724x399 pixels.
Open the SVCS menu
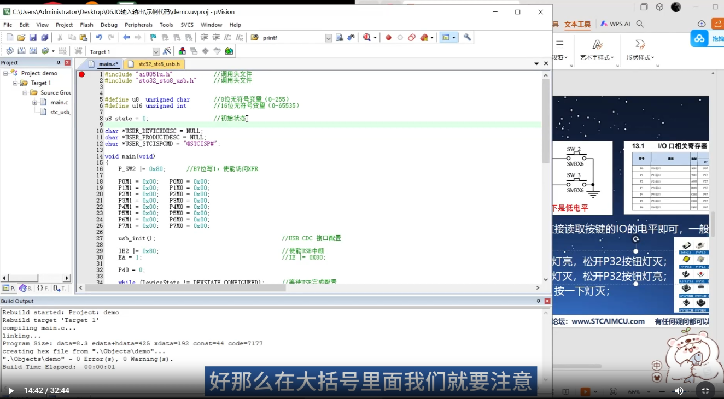[187, 25]
